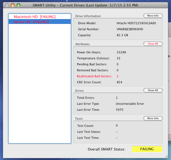Select Macintosh HD [FAILING] drive

click(x=40, y=17)
